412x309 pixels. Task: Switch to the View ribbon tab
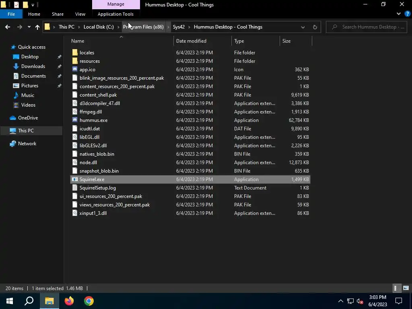[80, 14]
